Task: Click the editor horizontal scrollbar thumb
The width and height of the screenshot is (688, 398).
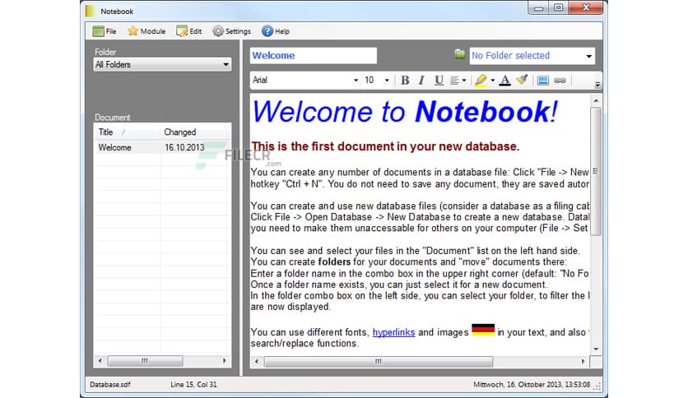Action: 379,362
